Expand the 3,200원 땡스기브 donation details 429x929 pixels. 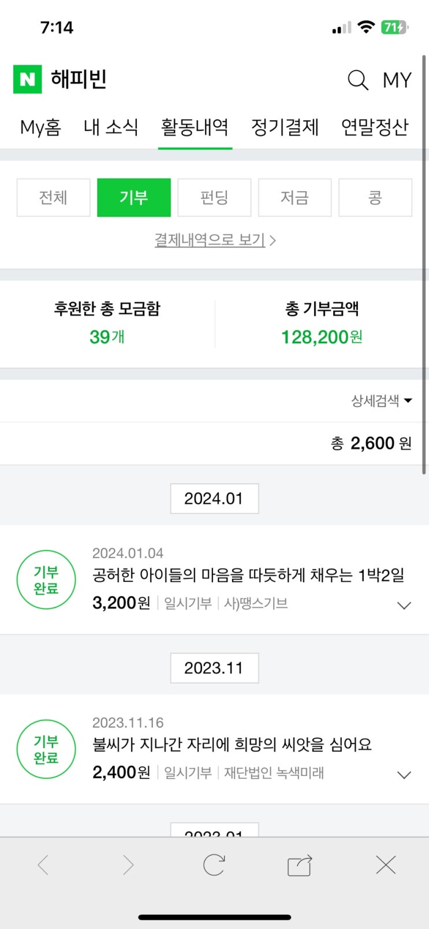[404, 605]
